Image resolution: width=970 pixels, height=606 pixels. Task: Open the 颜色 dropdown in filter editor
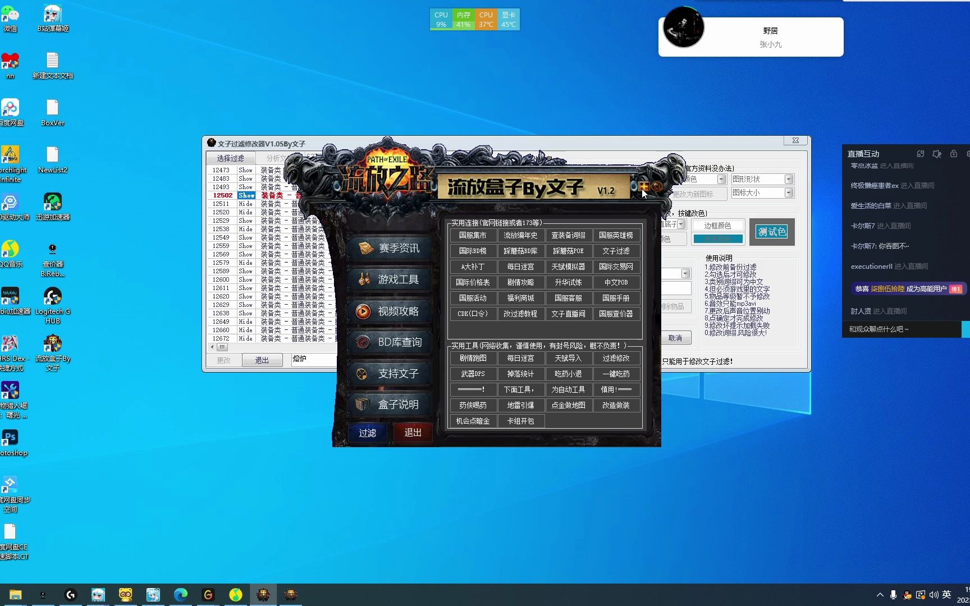pos(721,179)
